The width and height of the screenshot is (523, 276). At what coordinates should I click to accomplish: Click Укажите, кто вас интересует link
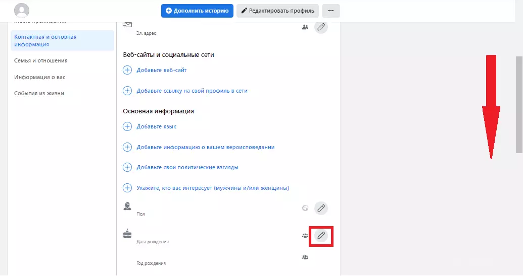coord(213,188)
